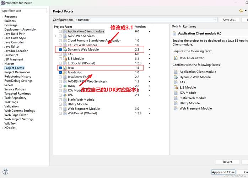Expand the Maven node in sidebar
The width and height of the screenshot is (248, 178).
click(2, 64)
